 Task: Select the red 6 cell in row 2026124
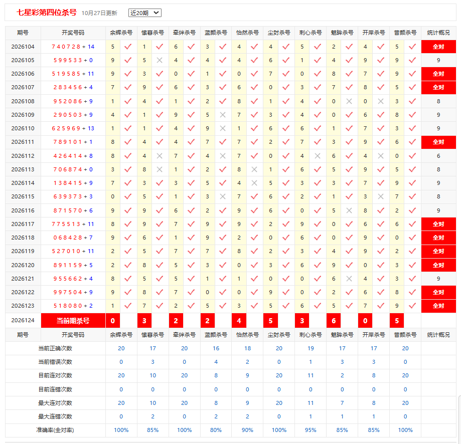[x=334, y=321]
